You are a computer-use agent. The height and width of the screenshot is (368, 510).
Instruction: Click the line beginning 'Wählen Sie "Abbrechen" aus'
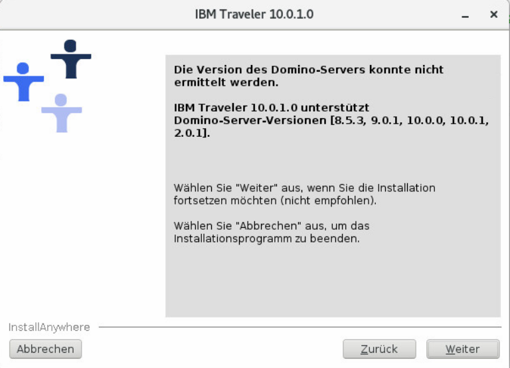pos(272,226)
